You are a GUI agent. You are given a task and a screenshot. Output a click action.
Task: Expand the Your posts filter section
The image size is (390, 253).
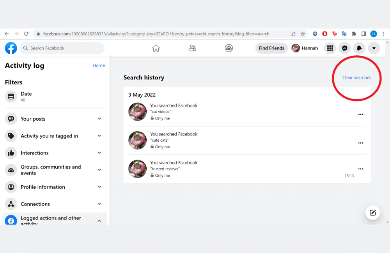[99, 119]
